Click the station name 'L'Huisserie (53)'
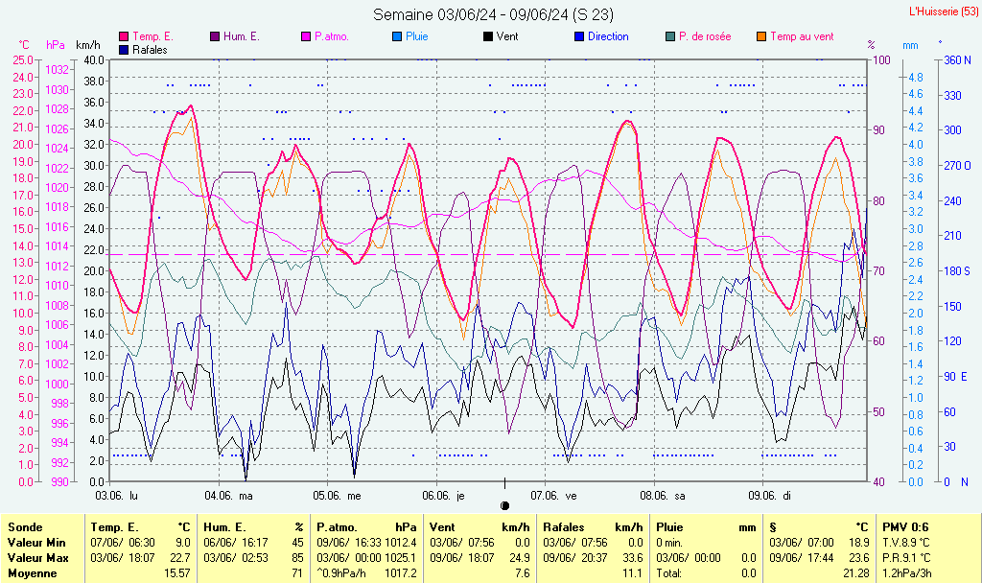The width and height of the screenshot is (982, 583). coord(943,12)
